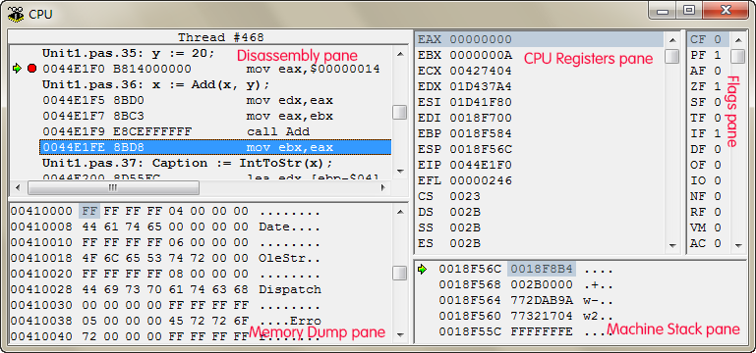
Task: Select the EDX 01D437A4 register
Action: 465,86
